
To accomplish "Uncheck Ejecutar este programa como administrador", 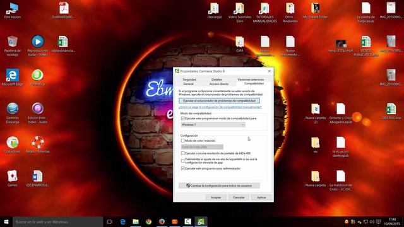I will tap(183, 168).
